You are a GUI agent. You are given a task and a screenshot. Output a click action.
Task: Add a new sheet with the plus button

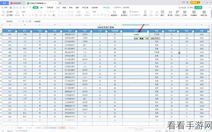click(77, 128)
